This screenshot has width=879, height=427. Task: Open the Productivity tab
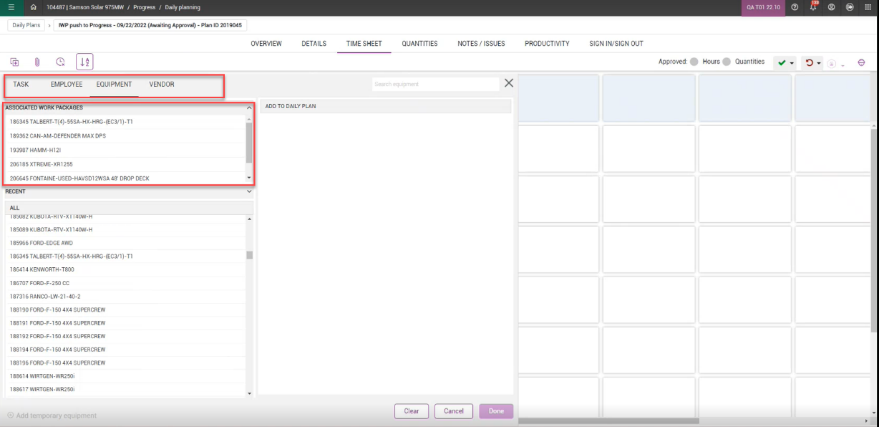click(x=547, y=44)
